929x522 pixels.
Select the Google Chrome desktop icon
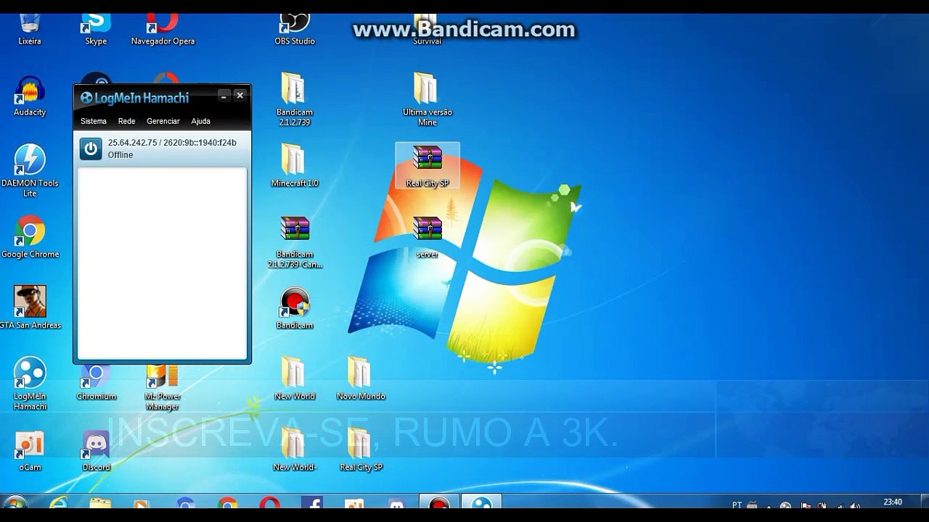click(30, 238)
